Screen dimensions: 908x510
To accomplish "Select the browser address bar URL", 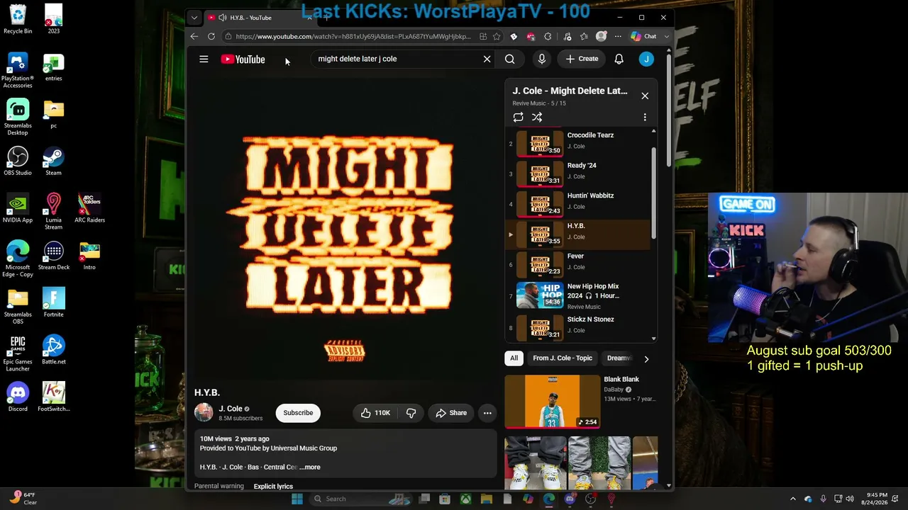I will pyautogui.click(x=353, y=36).
